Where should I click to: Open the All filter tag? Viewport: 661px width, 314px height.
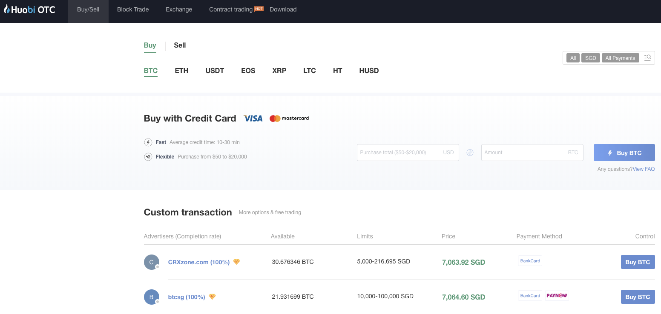[x=573, y=58]
